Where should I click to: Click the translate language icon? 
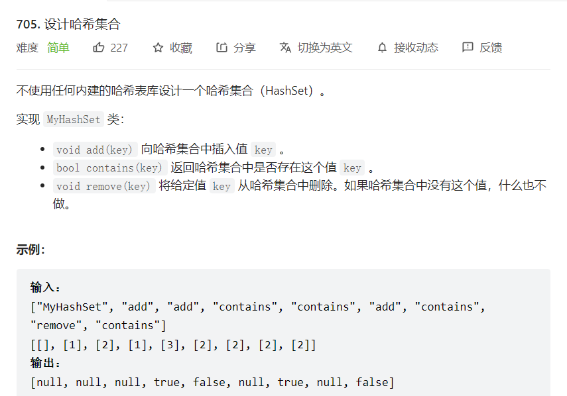click(285, 47)
